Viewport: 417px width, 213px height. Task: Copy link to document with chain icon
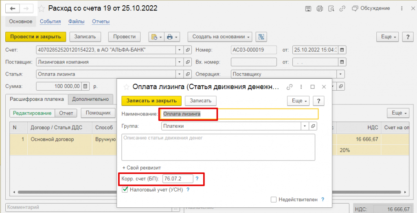point(342,9)
